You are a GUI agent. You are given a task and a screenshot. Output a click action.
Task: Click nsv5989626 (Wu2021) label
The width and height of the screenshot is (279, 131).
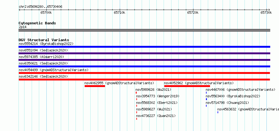[153, 90]
